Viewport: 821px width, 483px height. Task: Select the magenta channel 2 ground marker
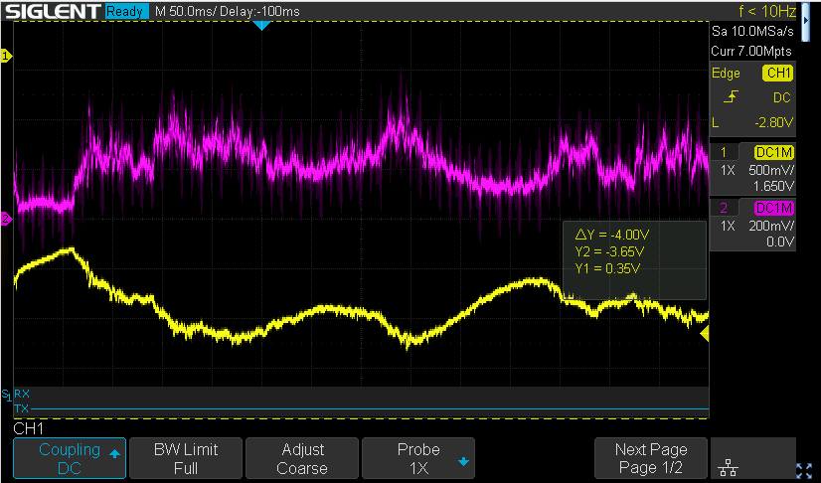6,220
